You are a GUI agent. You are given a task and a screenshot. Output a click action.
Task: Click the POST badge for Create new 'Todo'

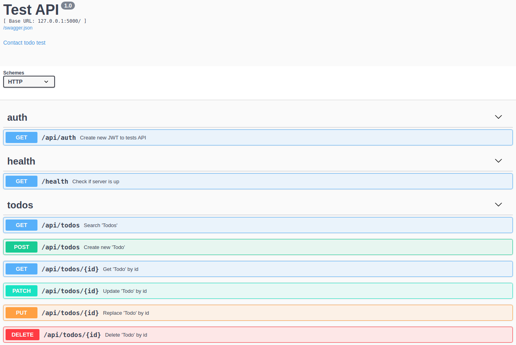22,247
